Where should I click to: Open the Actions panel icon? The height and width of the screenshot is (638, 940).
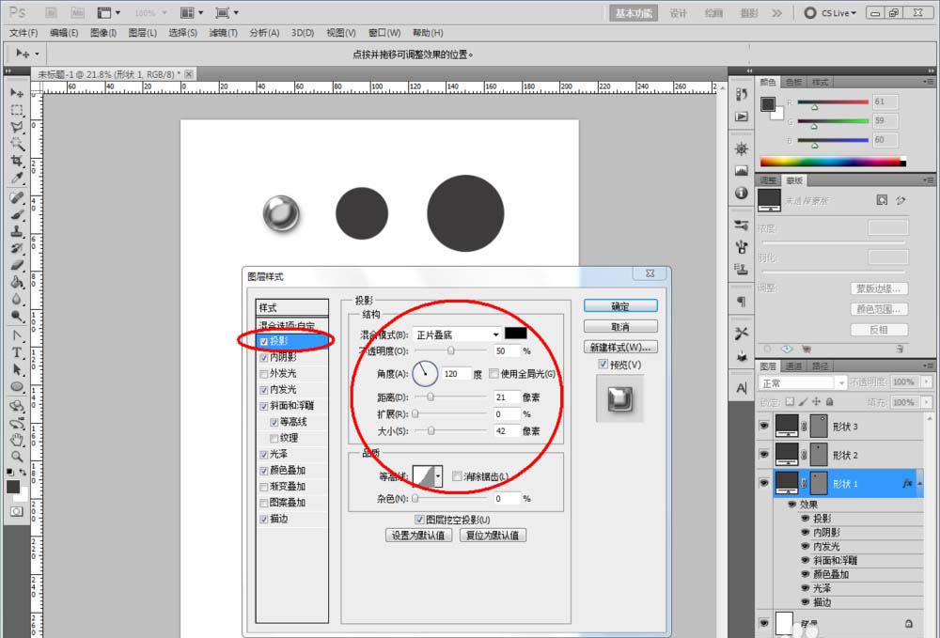pyautogui.click(x=742, y=117)
